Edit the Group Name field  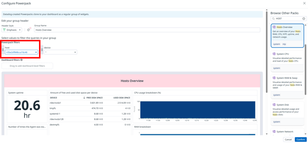click(x=147, y=30)
